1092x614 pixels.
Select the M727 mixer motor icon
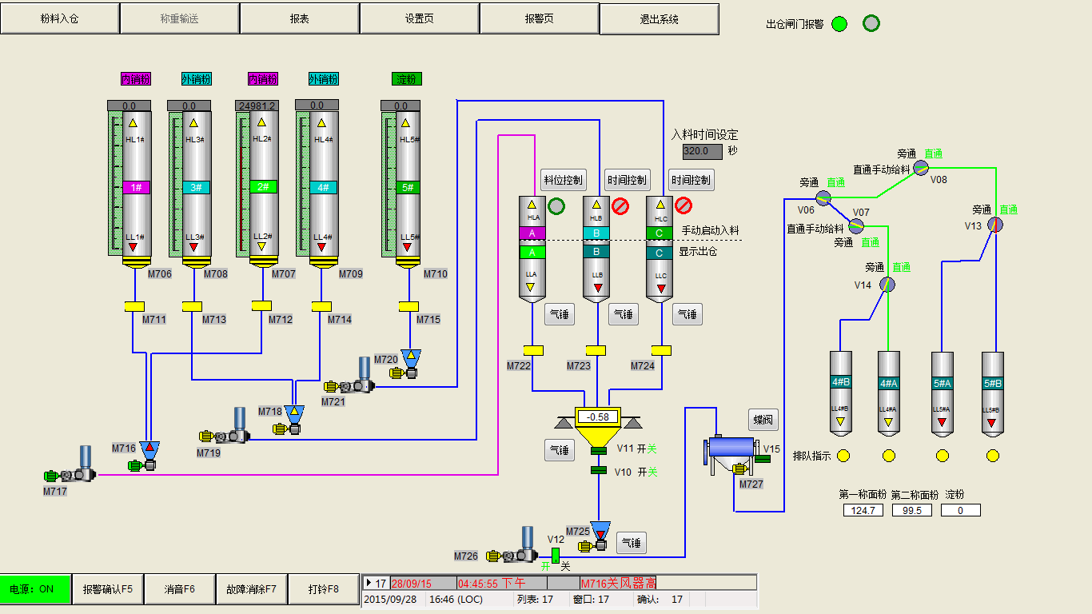point(739,469)
